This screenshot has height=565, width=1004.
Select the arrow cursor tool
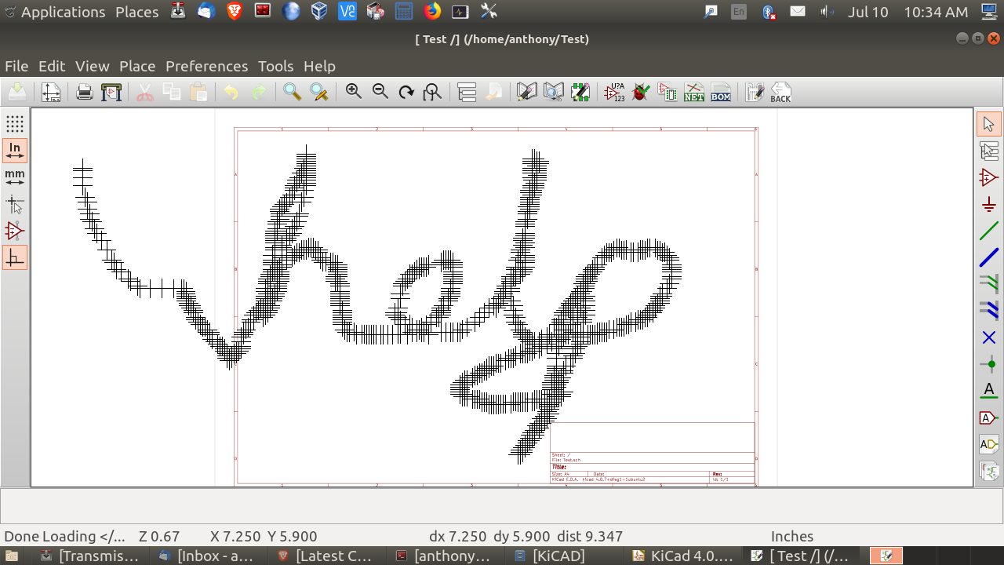[989, 124]
